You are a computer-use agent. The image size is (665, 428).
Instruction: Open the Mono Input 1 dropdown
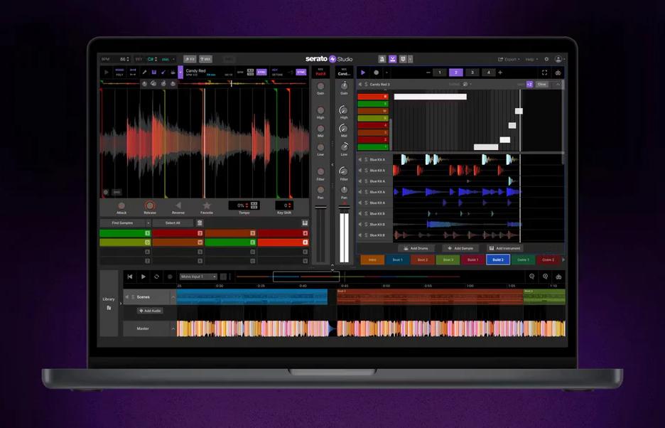coord(198,277)
